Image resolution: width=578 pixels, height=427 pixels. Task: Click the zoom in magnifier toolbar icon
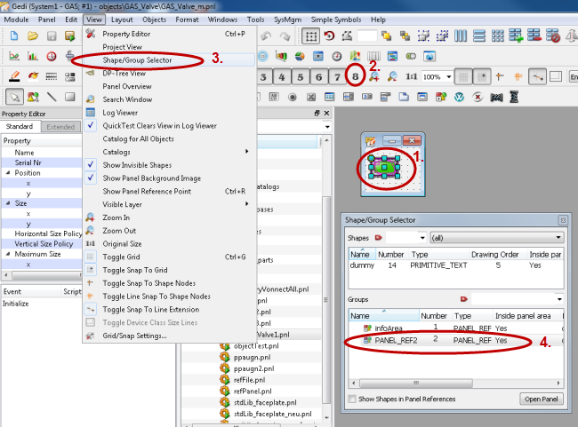pyautogui.click(x=374, y=77)
